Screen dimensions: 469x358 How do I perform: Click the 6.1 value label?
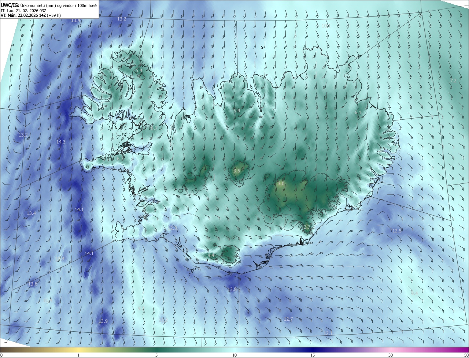click(x=358, y=113)
